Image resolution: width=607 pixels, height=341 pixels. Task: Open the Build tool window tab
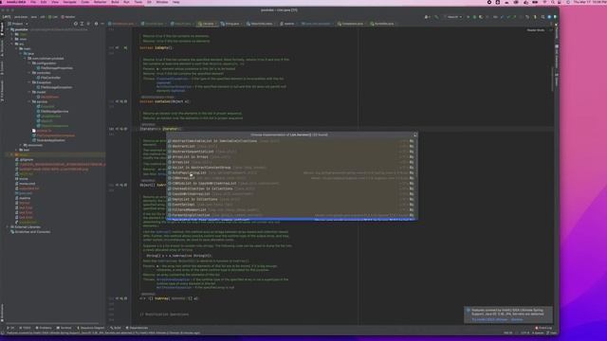(116, 328)
